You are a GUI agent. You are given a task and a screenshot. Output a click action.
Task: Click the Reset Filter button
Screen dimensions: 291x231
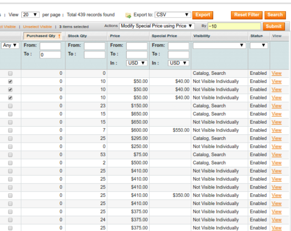click(x=247, y=15)
